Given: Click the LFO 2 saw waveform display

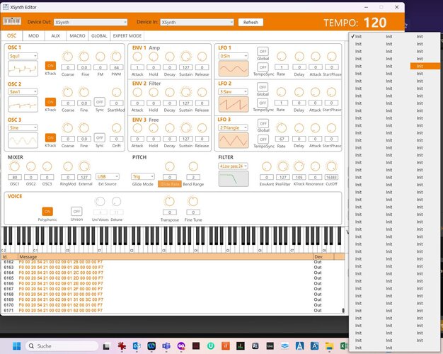Looking at the screenshot, I should point(234,104).
